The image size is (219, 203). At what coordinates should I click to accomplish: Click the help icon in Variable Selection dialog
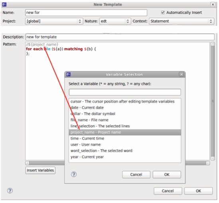click(x=74, y=174)
